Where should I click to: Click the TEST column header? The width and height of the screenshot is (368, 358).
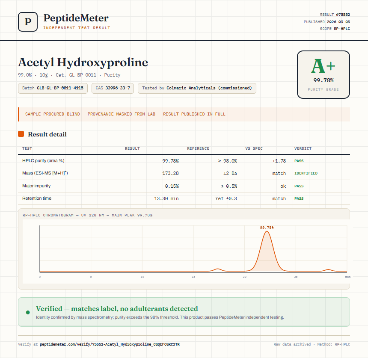tap(27, 148)
